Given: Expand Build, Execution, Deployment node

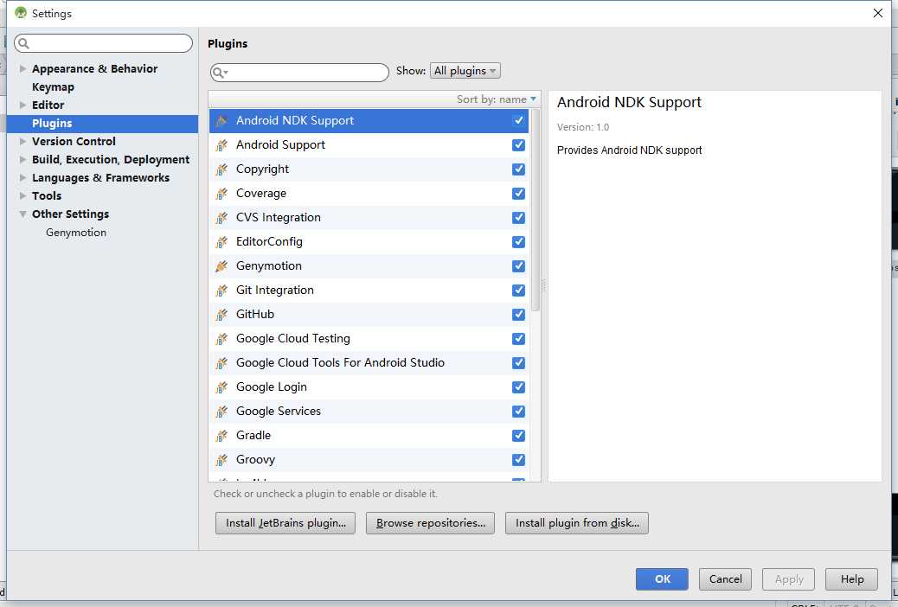Looking at the screenshot, I should click(22, 159).
